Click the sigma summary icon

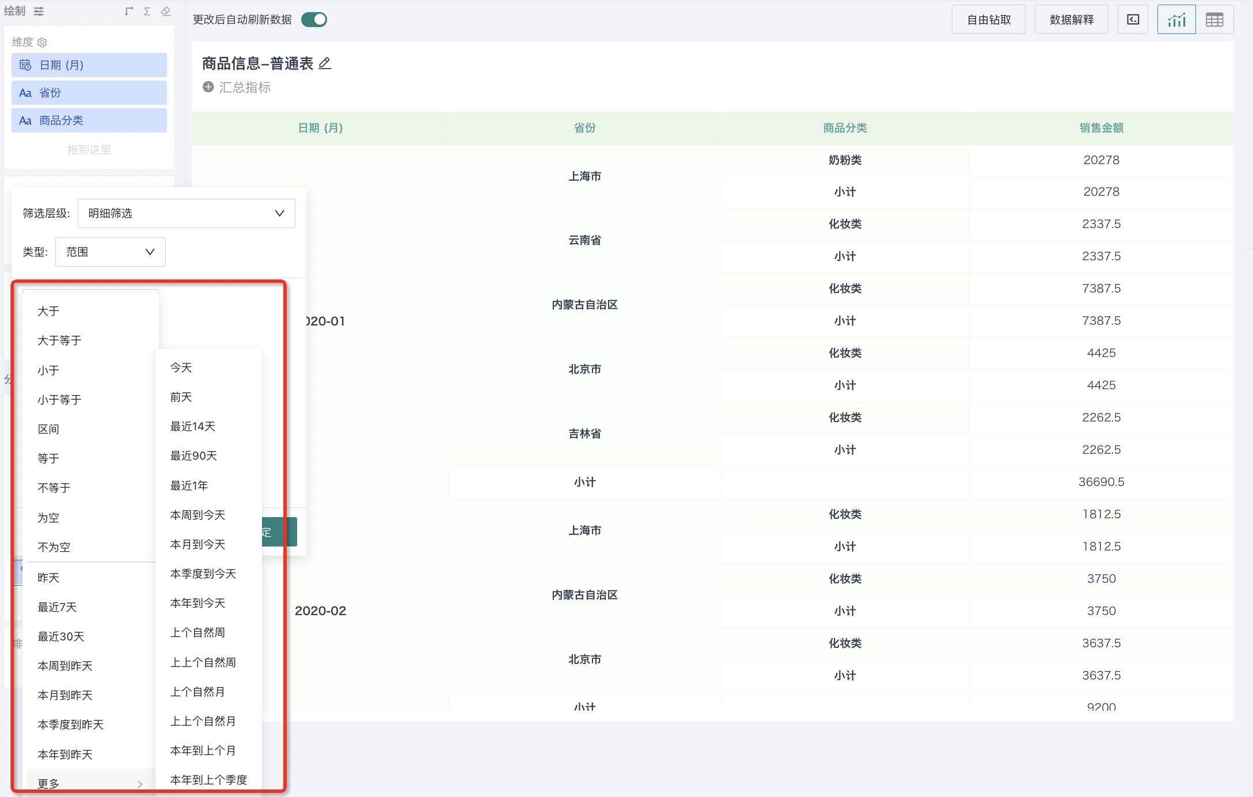(x=147, y=11)
